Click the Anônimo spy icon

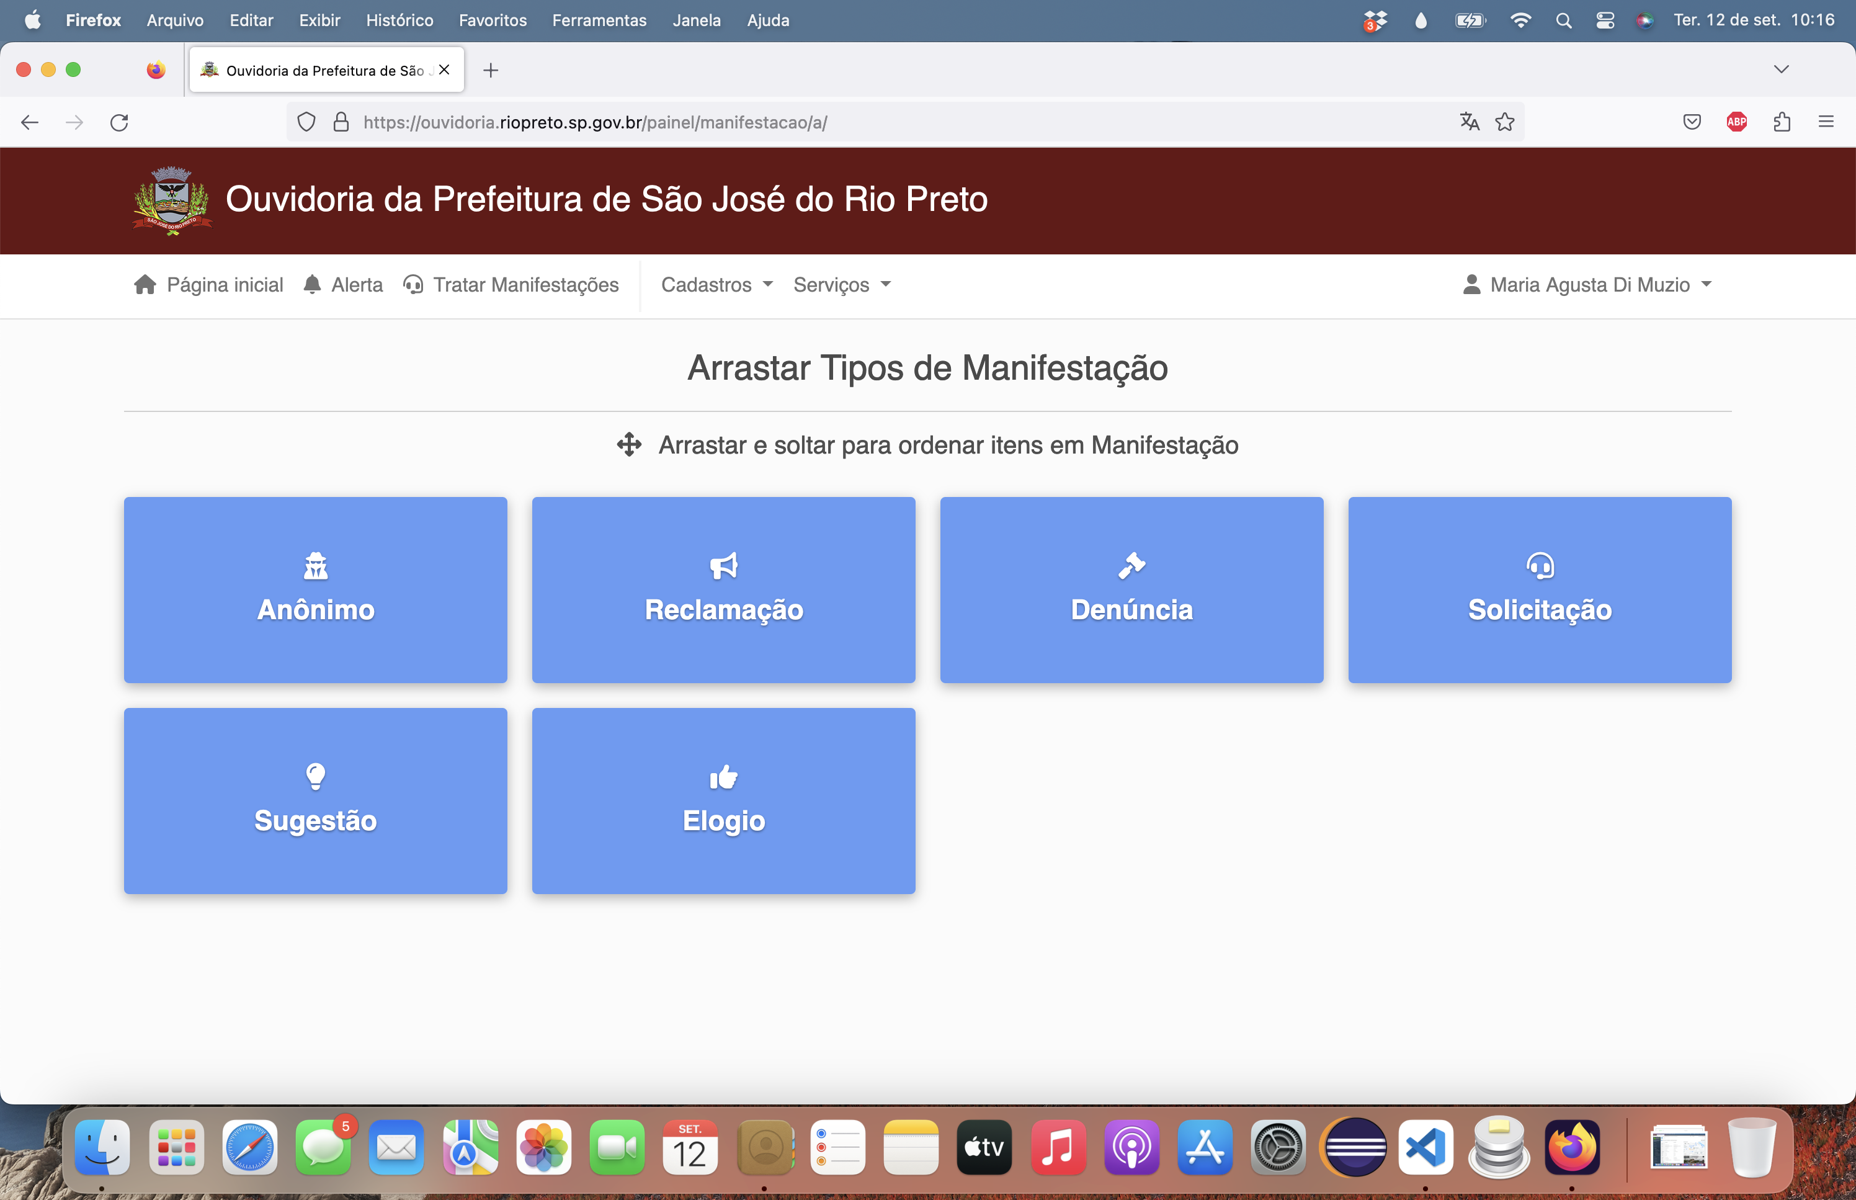tap(316, 566)
